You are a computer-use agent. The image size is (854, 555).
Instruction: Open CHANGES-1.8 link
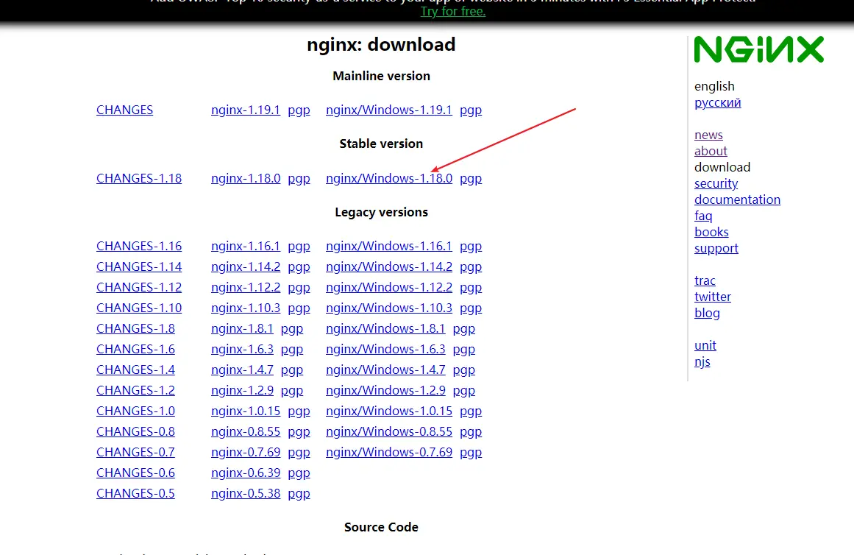click(x=135, y=329)
